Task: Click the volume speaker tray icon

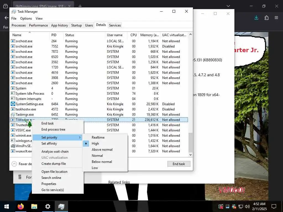Action: (247, 206)
